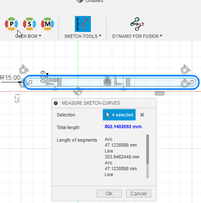The image size is (201, 203).
Task: Select the 6.00 dimension label
Action: (x=43, y=77)
